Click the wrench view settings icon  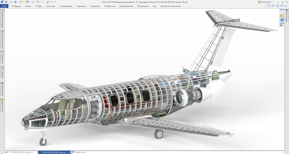click(282, 25)
